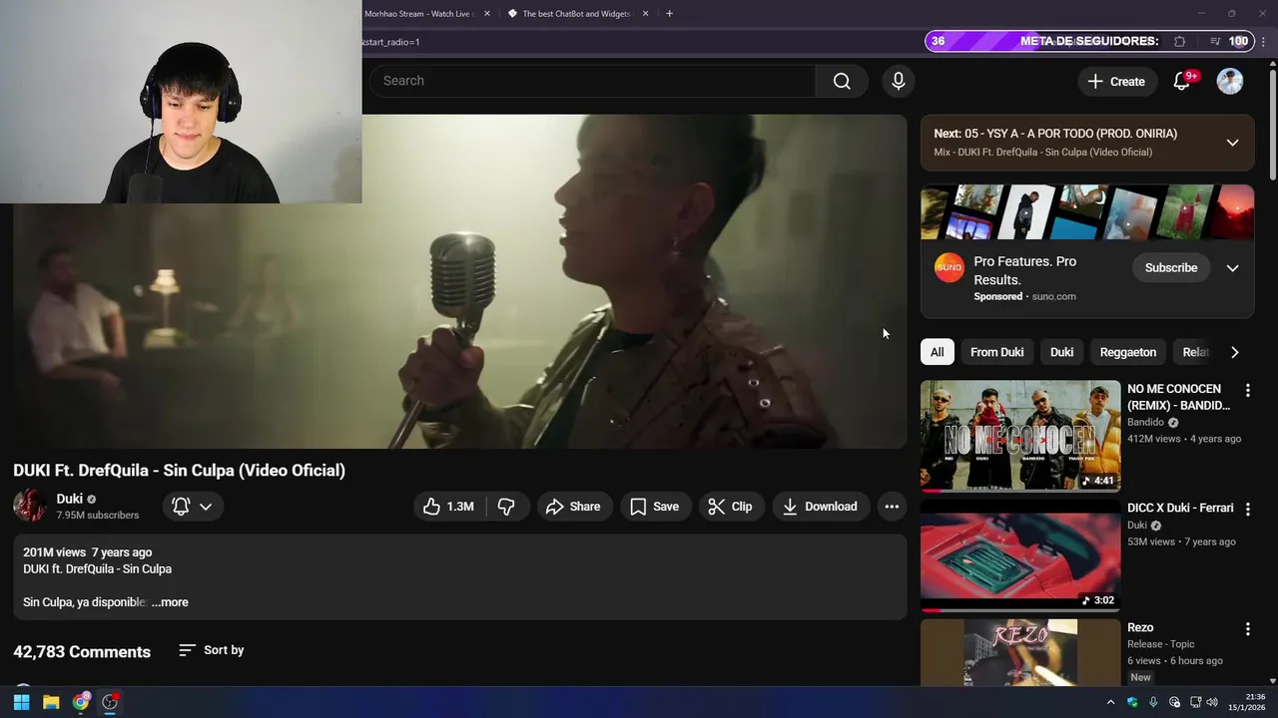Select the From Duki filter chip
Viewport: 1278px width, 718px height.
point(996,352)
